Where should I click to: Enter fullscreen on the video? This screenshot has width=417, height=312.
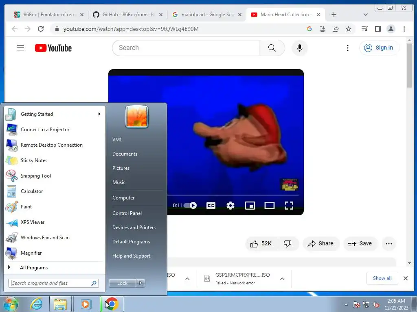[x=289, y=205]
